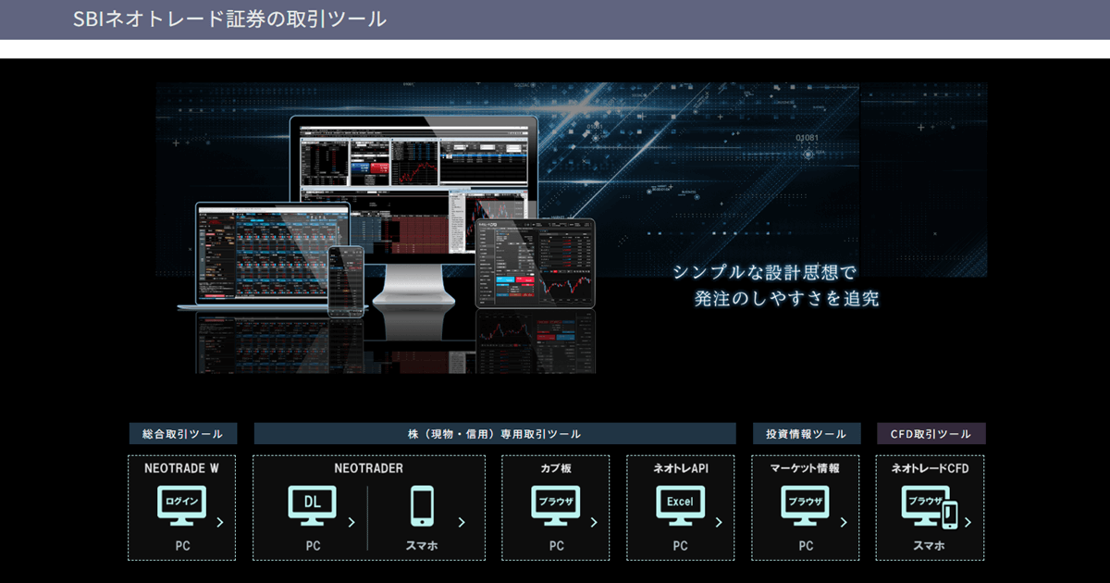Click the PC label under ネオトレAPI
Screen dimensions: 1110x583
[x=681, y=546]
